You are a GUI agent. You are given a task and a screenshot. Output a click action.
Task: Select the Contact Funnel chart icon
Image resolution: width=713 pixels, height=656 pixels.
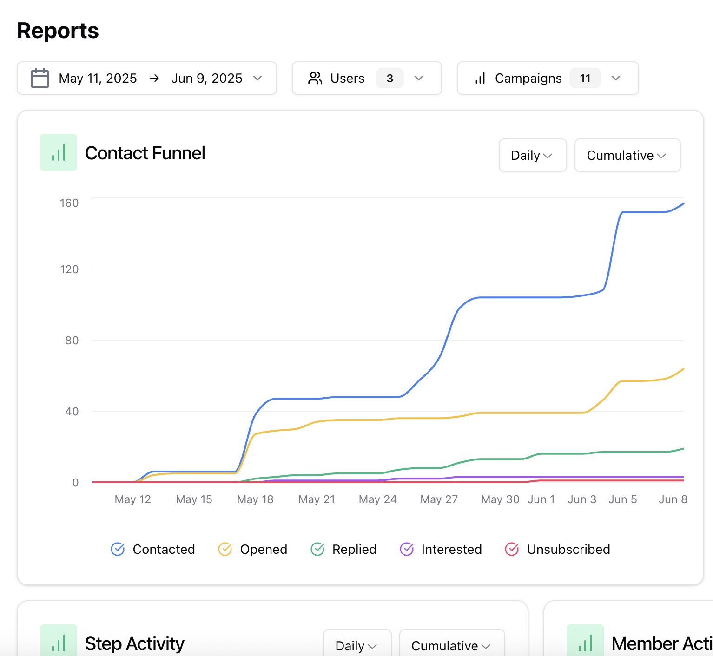coord(58,152)
